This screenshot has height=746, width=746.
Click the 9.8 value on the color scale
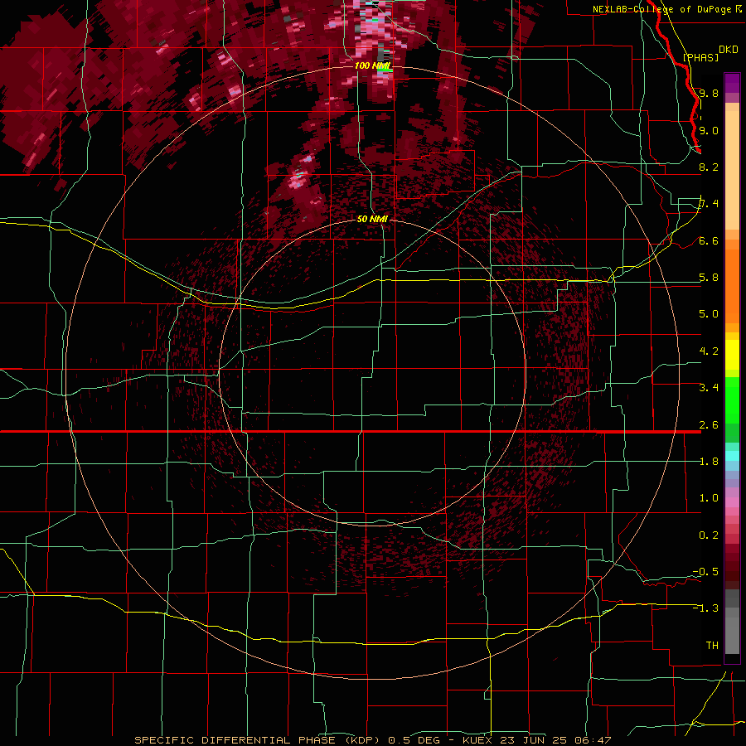coord(709,93)
